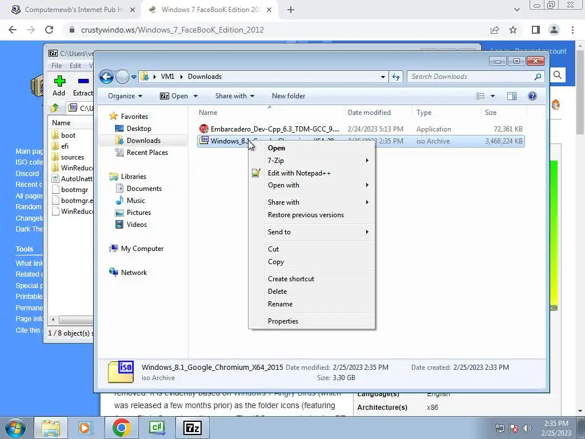Click New folder button
Screen dimensions: 585x439
point(289,96)
